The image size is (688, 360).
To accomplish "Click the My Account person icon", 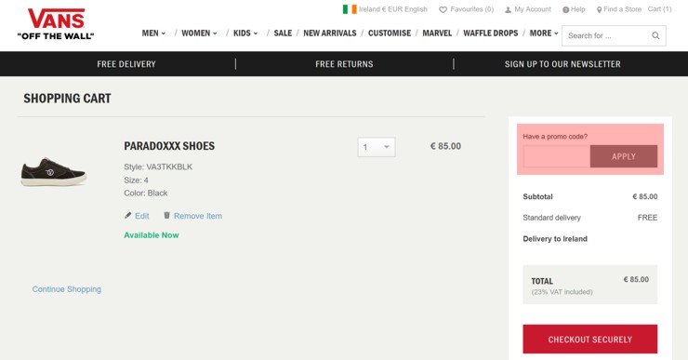I will pos(508,9).
